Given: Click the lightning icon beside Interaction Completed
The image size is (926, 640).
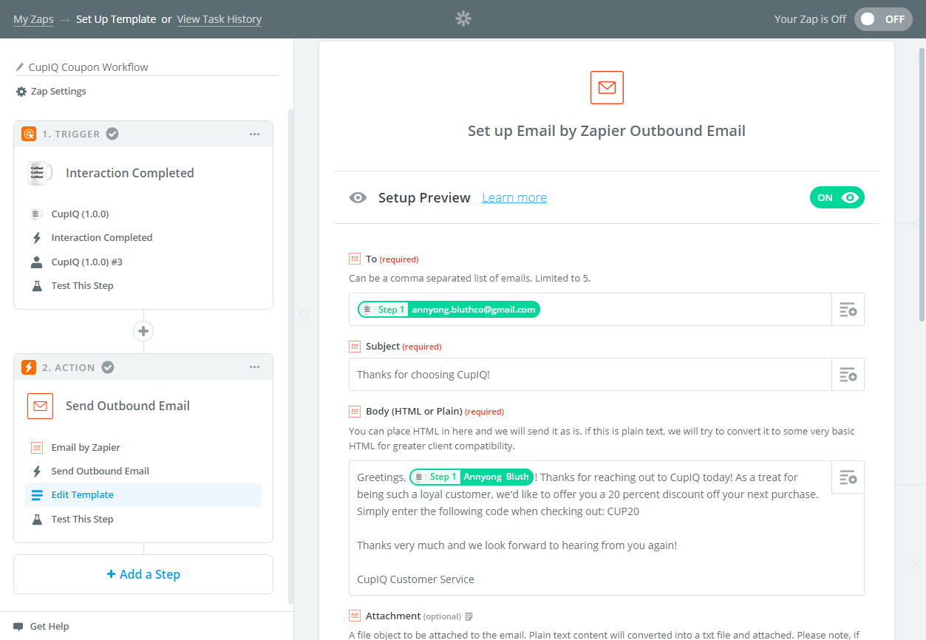Looking at the screenshot, I should (x=36, y=238).
